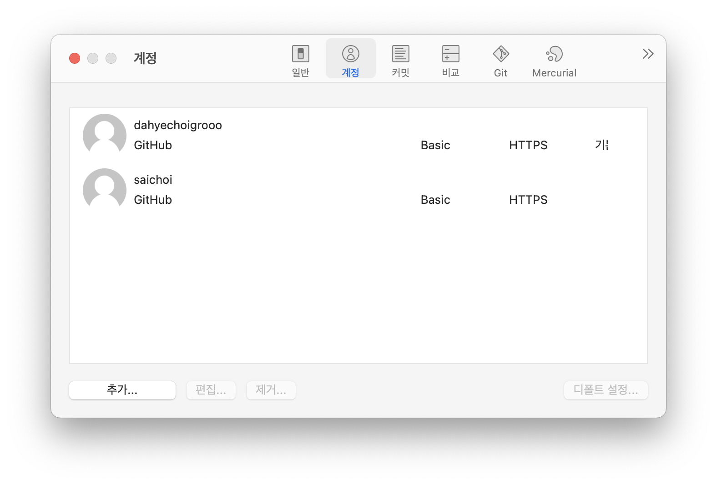Close the 계정 preferences window
717x485 pixels.
75,58
